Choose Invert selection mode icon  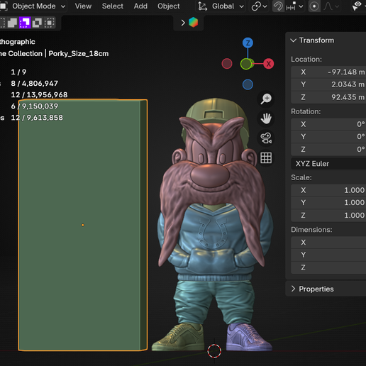pyautogui.click(x=37, y=23)
